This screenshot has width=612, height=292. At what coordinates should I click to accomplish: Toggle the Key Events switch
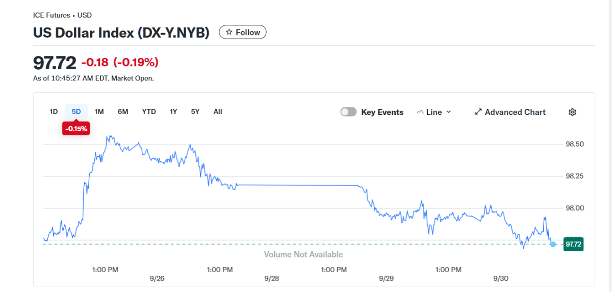coord(348,112)
